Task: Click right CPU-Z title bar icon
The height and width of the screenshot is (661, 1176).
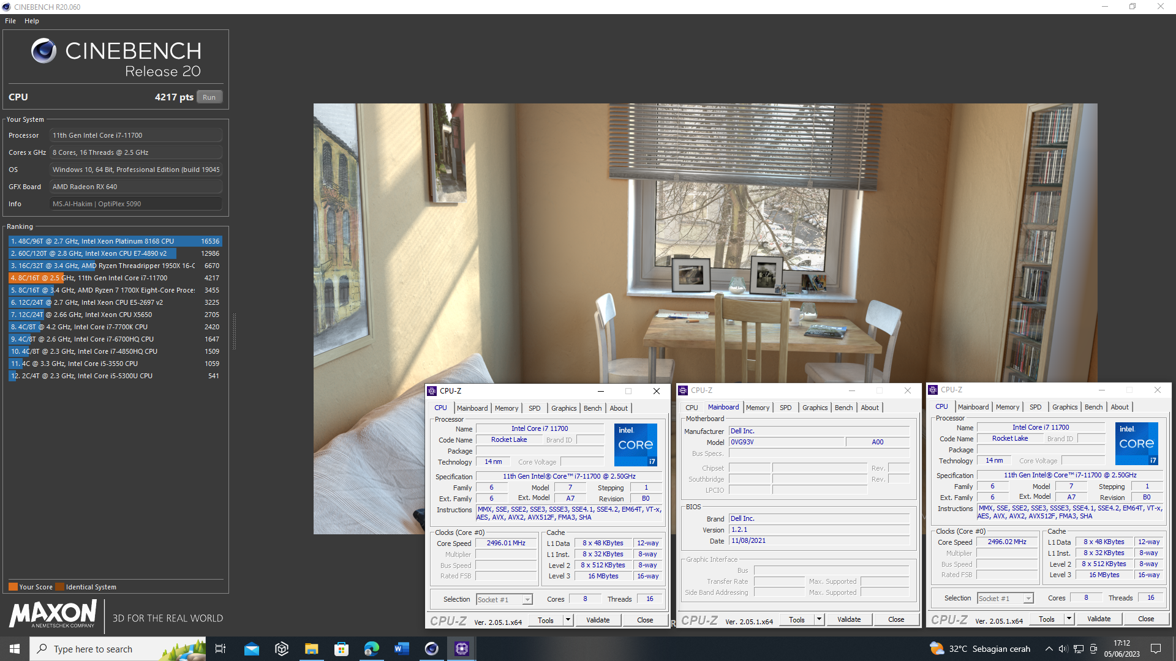Action: click(x=933, y=390)
